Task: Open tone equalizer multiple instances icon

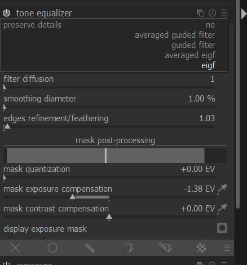Action: tap(200, 13)
